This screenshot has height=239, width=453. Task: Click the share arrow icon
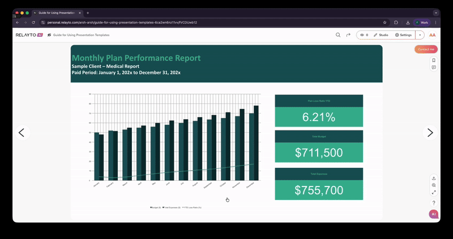pos(348,35)
